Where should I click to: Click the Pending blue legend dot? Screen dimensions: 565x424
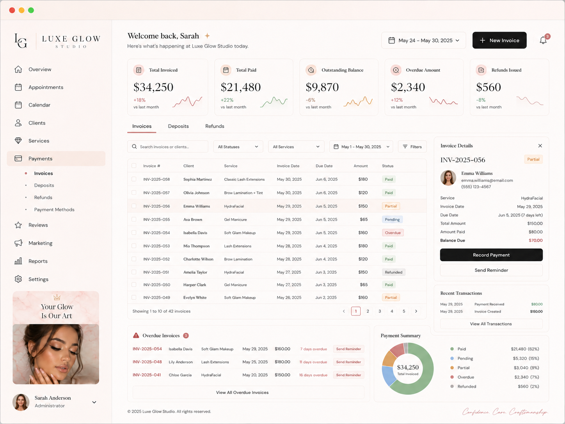tap(452, 358)
